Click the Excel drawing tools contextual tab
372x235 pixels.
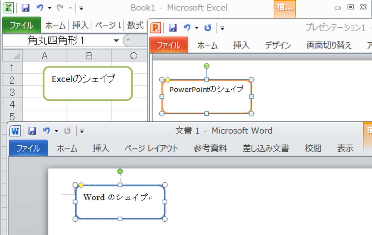click(284, 9)
